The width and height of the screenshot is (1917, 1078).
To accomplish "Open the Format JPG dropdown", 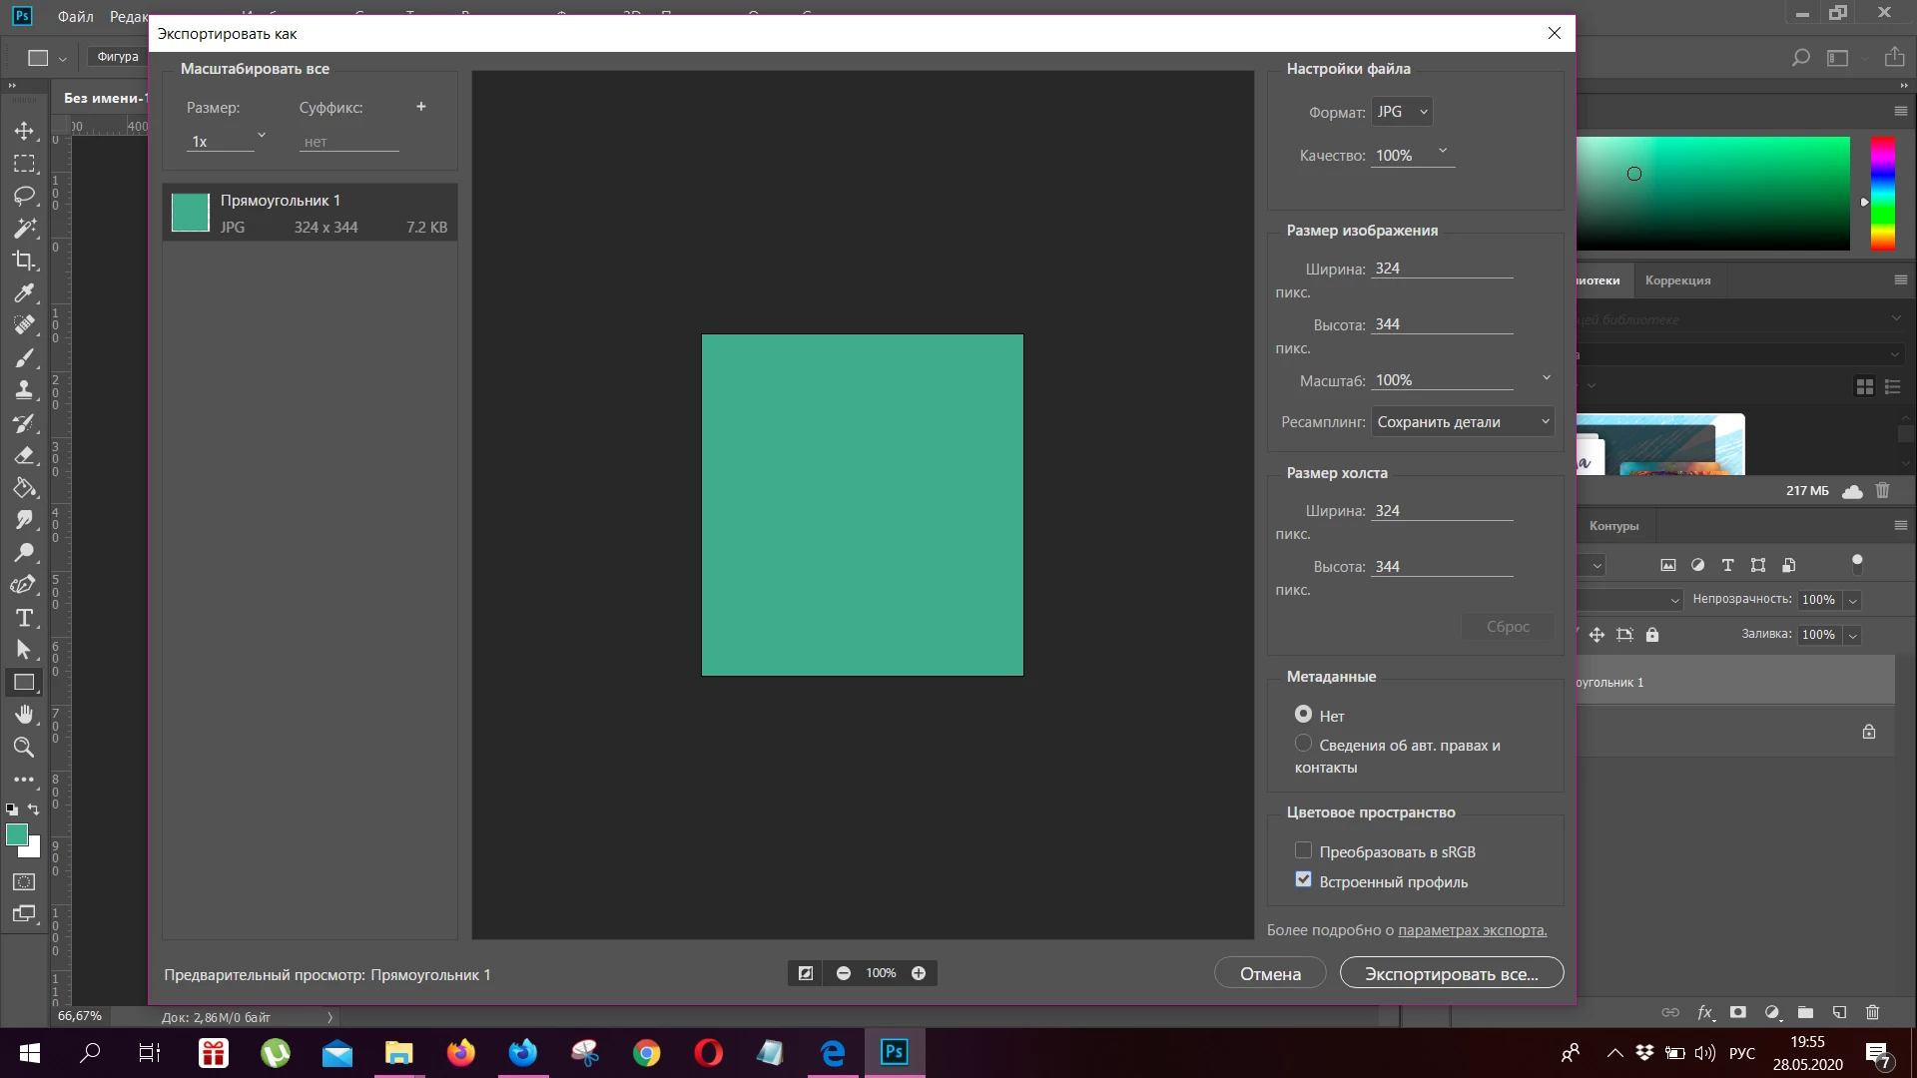I will pos(1402,112).
